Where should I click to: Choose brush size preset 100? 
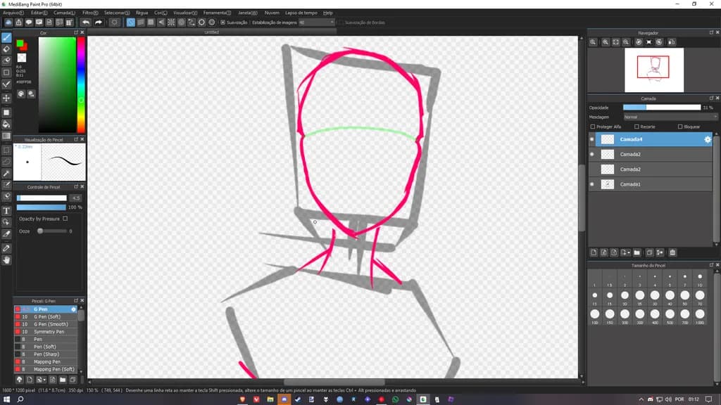tap(594, 316)
